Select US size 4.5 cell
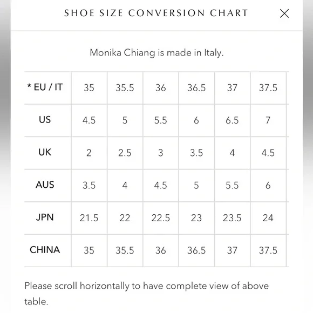This screenshot has height=313, width=313. pos(89,120)
